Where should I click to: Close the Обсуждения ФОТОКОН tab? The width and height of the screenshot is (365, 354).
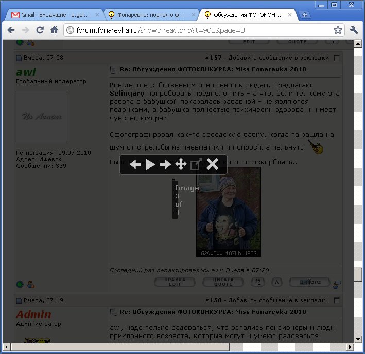(289, 15)
